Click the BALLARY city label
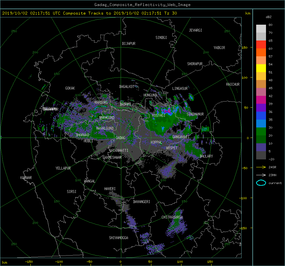The image size is (285, 266). point(206,156)
